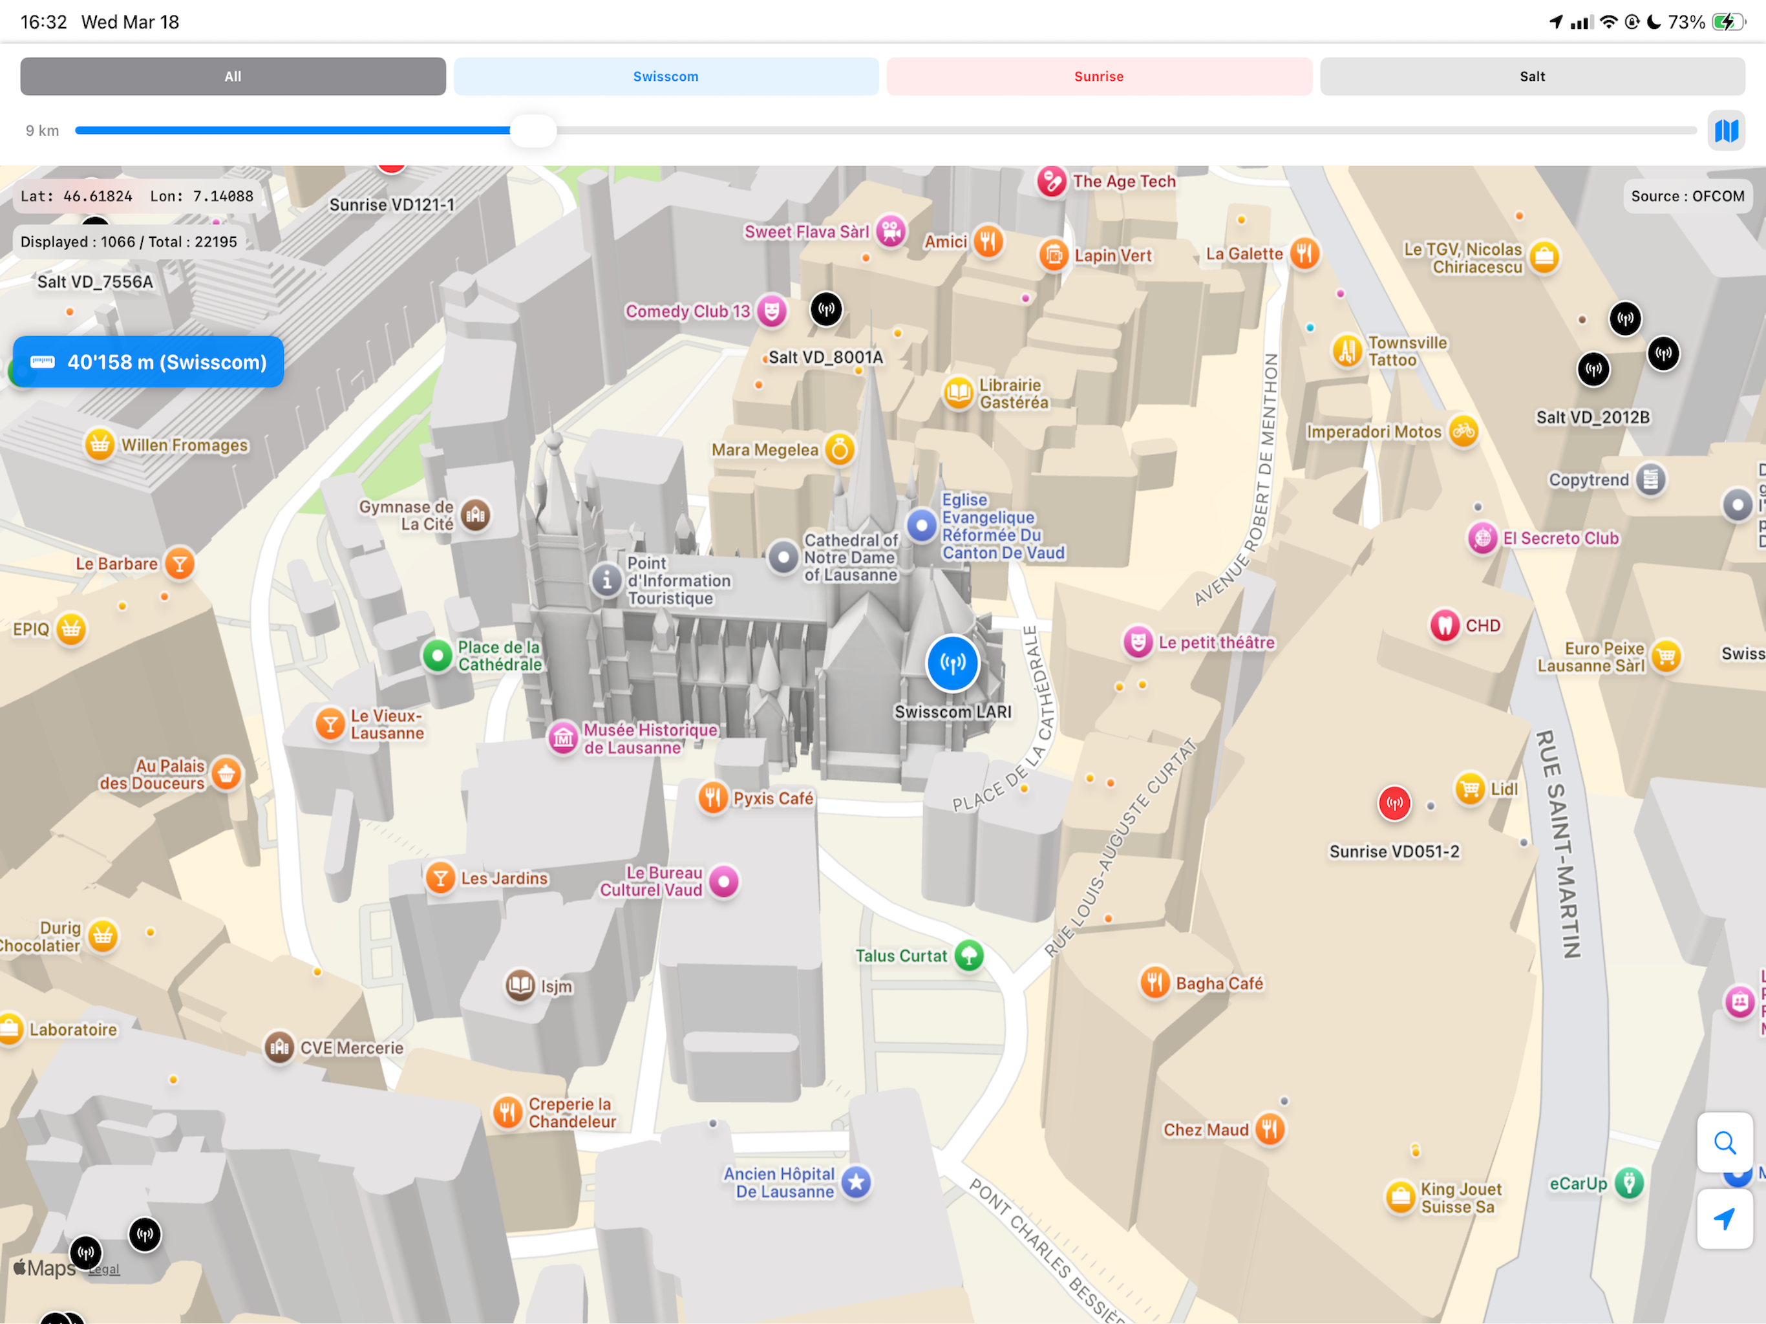Select the red Sunrise VD051-2 antenna marker
Viewport: 1766px width, 1324px height.
[x=1395, y=804]
